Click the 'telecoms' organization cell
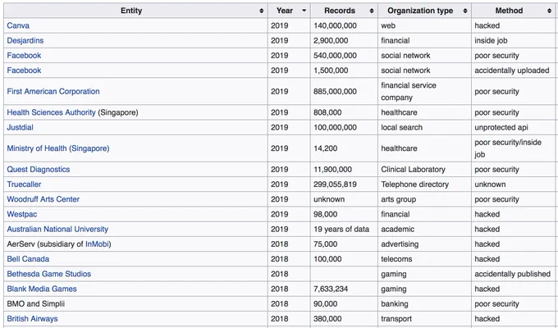The height and width of the screenshot is (328, 558). point(424,259)
